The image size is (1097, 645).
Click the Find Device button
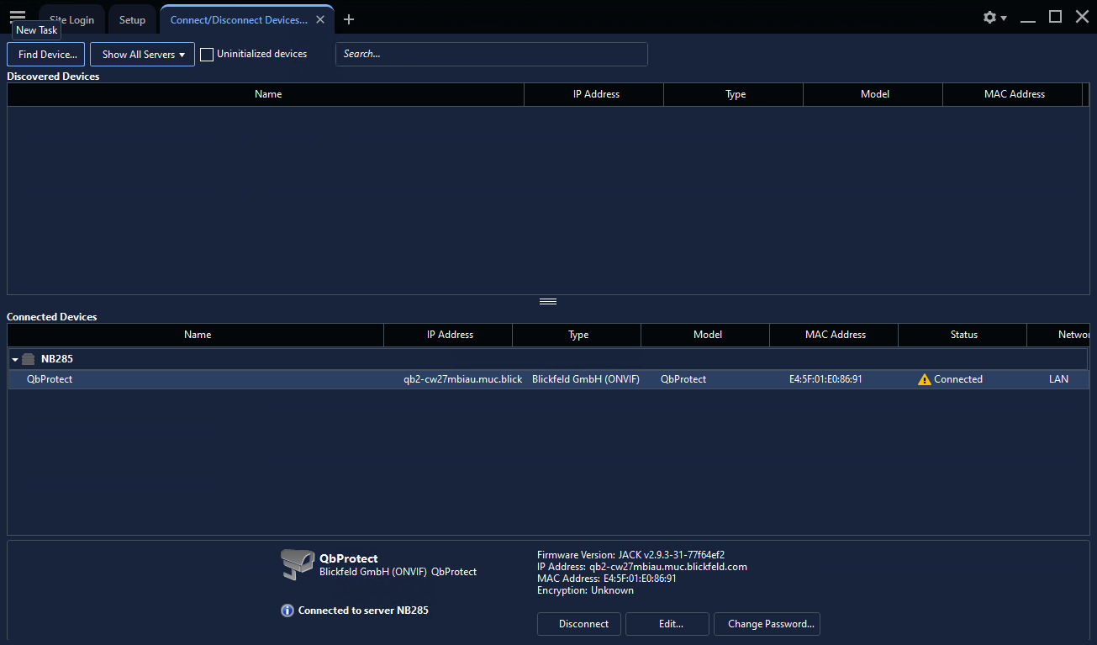tap(46, 55)
